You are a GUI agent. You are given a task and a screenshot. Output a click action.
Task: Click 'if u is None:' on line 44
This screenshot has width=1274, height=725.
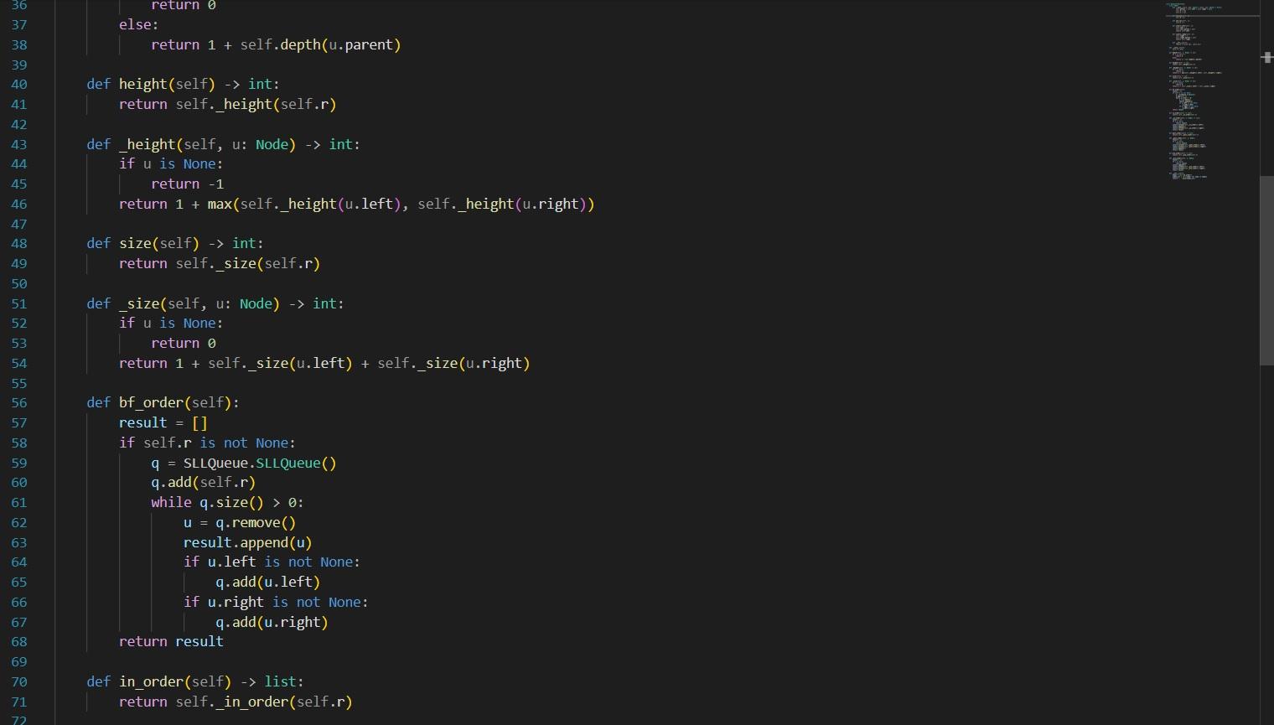pos(171,163)
